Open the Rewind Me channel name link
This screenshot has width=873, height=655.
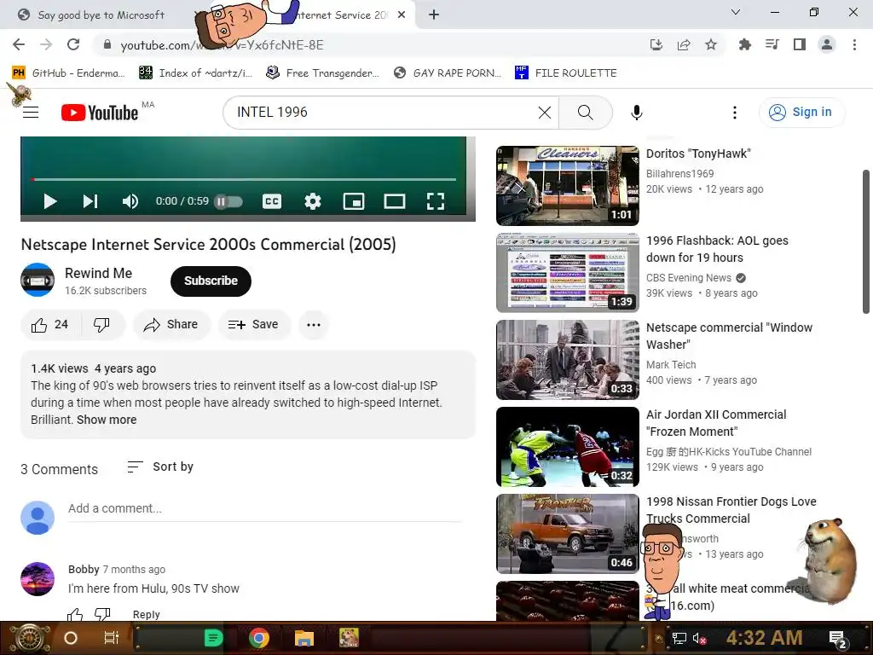99,274
